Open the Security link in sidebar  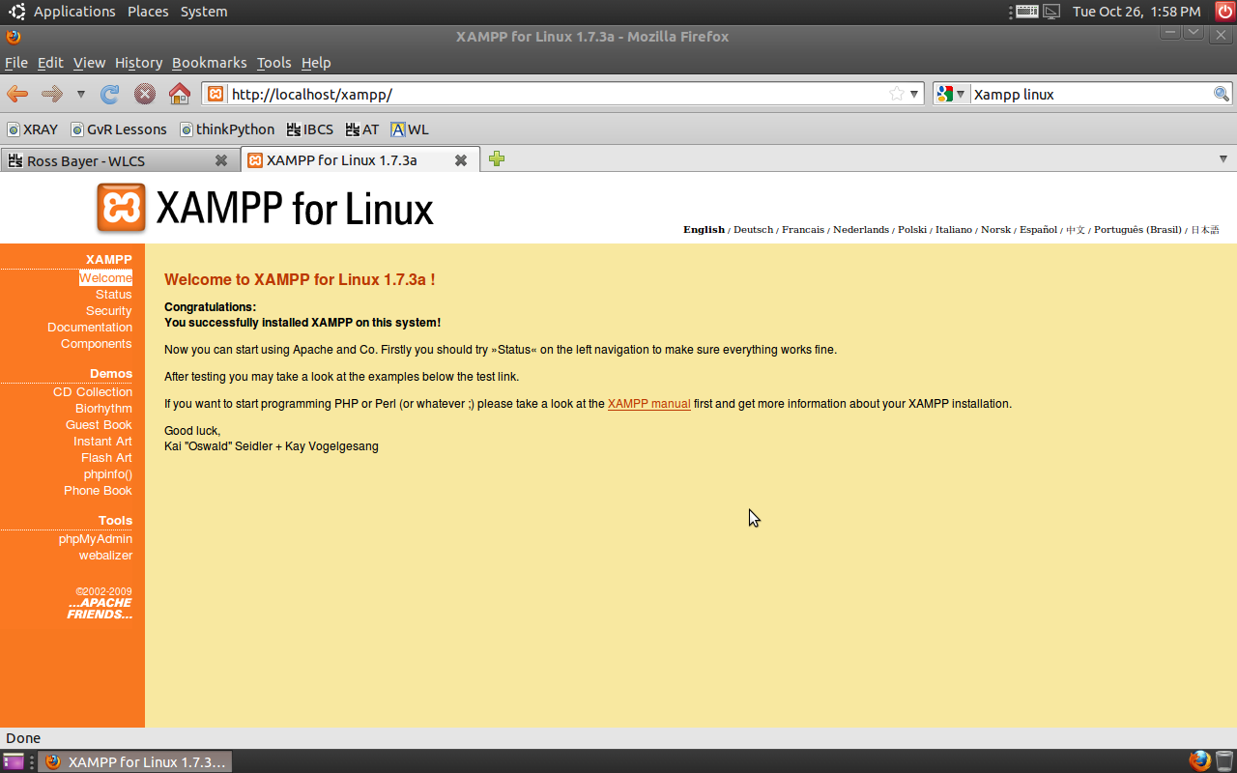(108, 310)
